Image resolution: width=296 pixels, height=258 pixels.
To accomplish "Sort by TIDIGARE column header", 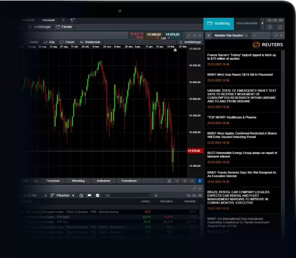I will 190,201.
